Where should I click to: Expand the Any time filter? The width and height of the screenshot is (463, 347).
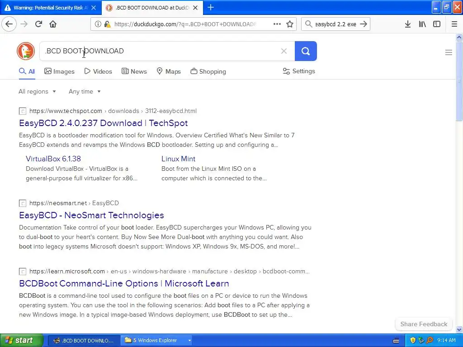coord(85,91)
